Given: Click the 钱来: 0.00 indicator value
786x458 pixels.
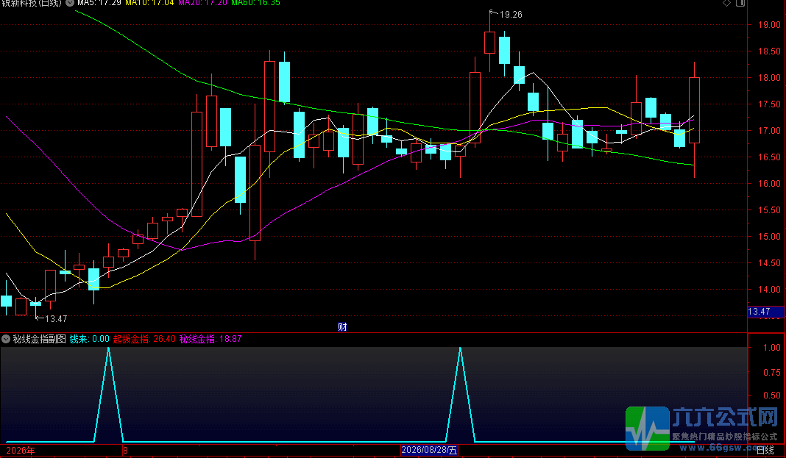Looking at the screenshot, I should tap(89, 339).
